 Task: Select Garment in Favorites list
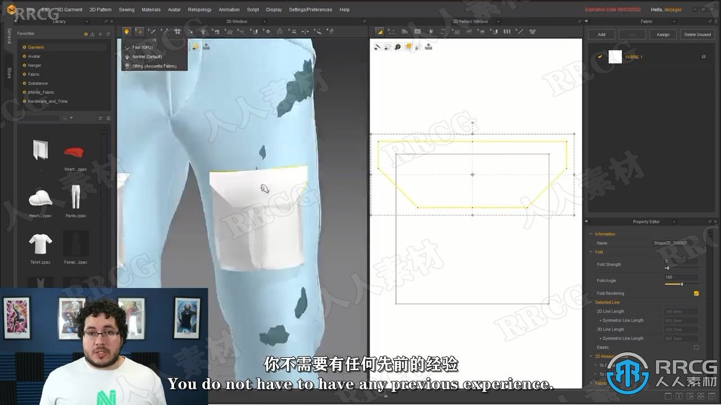[x=35, y=47]
